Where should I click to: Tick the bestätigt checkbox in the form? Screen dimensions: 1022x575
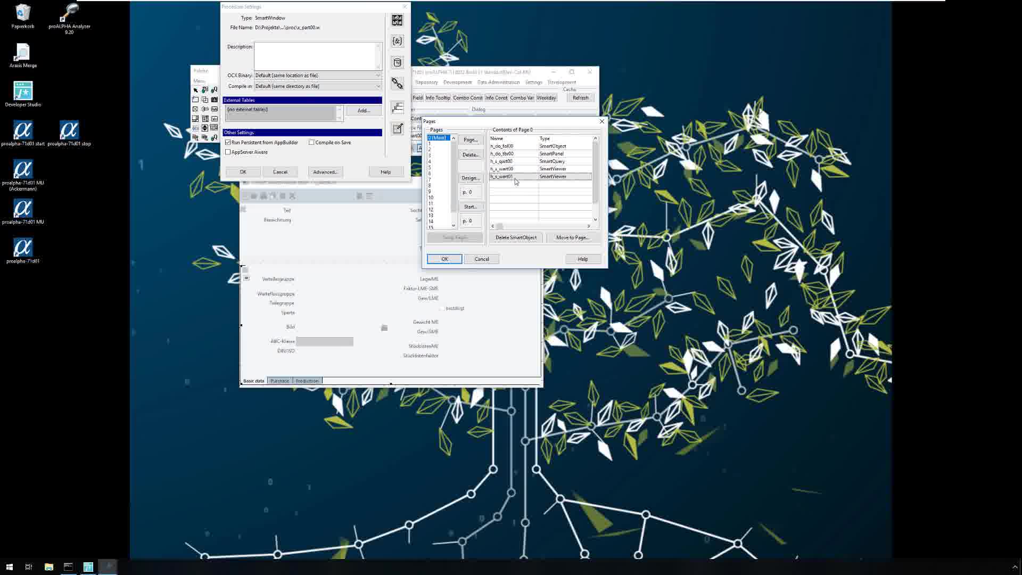[442, 308]
